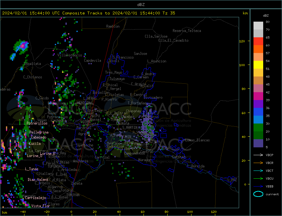Viewport: 282px width, 216px height.
Task: Select the 65 dBZ red color swatch
Action: [x=258, y=41]
